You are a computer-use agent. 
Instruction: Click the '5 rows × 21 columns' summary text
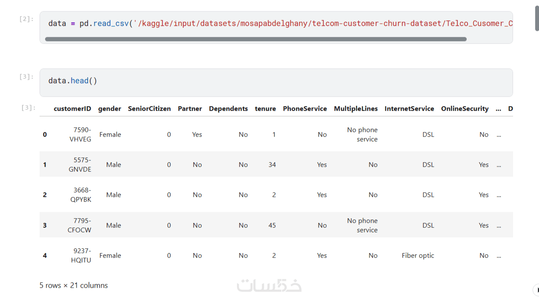point(74,285)
